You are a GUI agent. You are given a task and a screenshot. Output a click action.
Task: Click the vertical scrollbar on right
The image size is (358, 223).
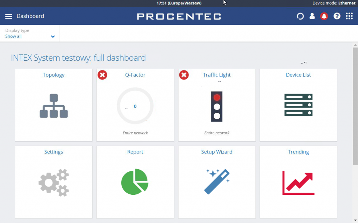[355, 106]
